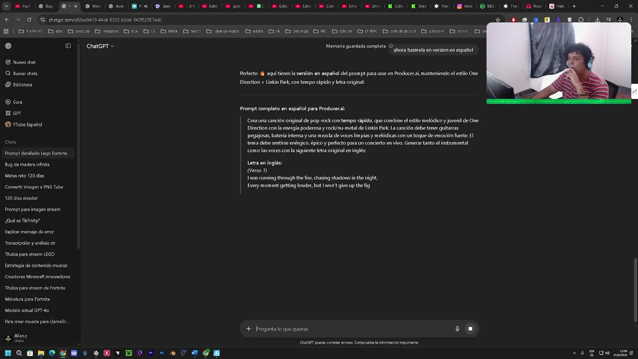Screen dimensions: 638x359
Task: Open Photoshop from taskbar
Action: coord(162,353)
